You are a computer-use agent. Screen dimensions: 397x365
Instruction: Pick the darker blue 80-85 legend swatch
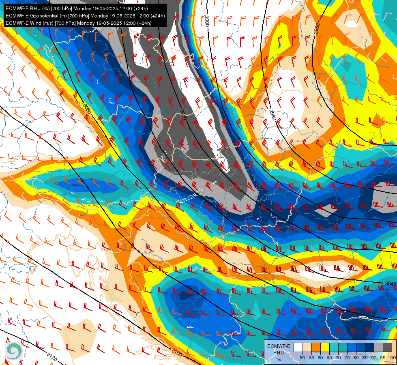(x=361, y=347)
